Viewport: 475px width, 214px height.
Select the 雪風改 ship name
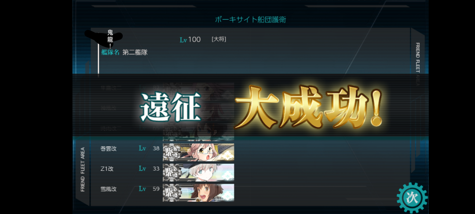coord(109,189)
